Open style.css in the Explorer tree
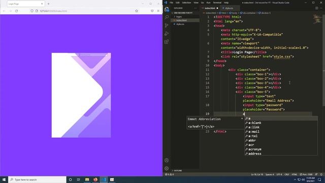The image size is (325, 183). (180, 24)
